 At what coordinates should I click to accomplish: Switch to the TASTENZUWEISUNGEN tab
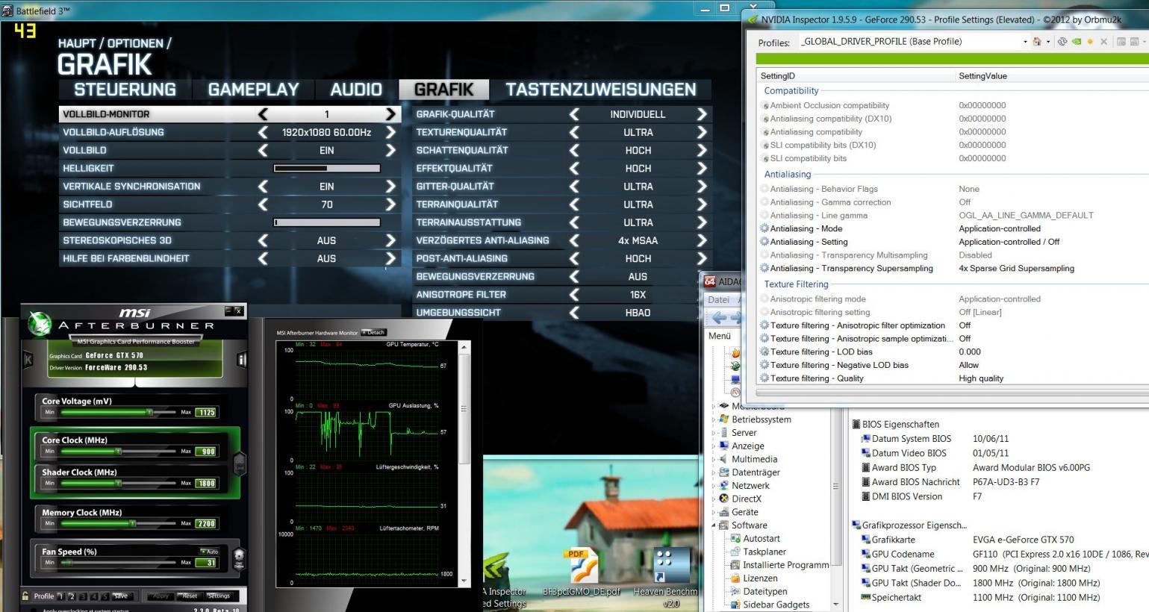click(601, 90)
